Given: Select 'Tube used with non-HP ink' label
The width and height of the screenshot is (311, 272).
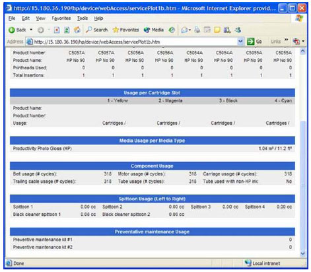Looking at the screenshot, I should click(230, 182).
